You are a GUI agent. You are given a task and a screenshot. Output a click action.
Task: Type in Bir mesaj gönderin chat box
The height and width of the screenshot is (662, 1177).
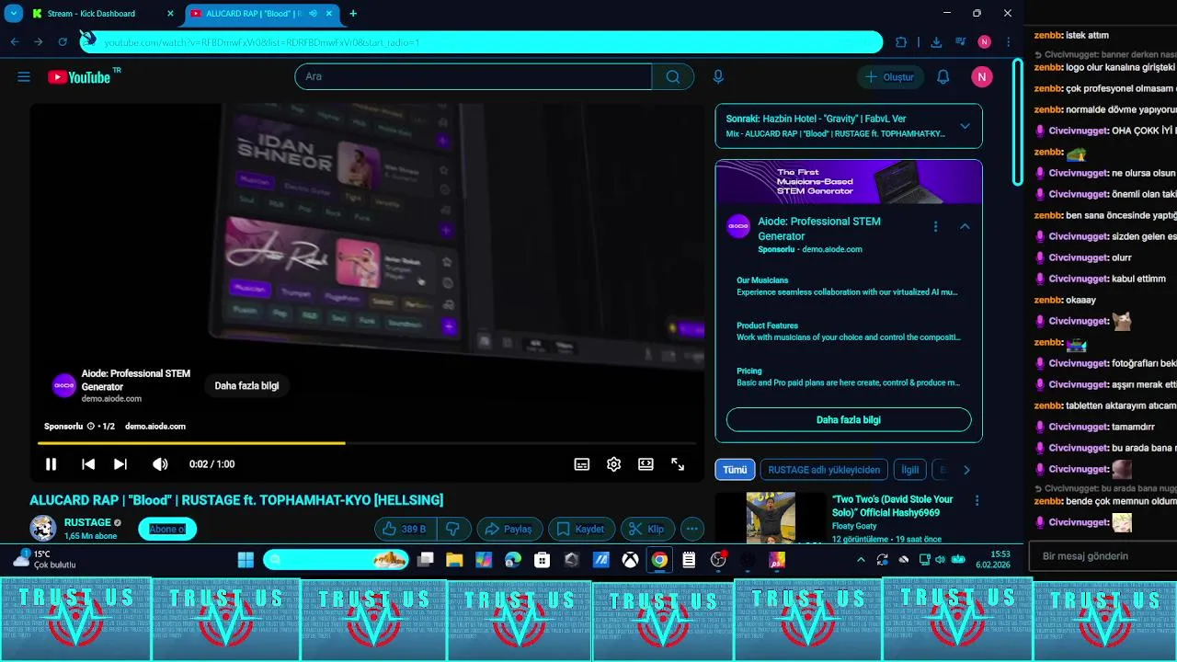pyautogui.click(x=1104, y=556)
